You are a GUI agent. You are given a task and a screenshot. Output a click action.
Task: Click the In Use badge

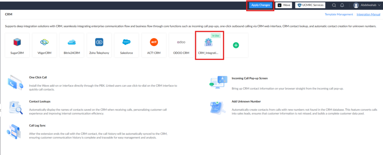[x=216, y=35]
